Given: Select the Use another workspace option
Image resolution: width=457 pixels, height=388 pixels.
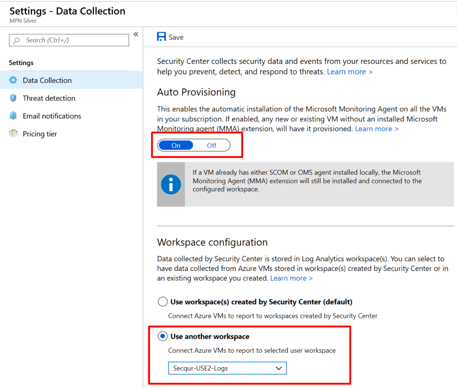Looking at the screenshot, I should (162, 336).
